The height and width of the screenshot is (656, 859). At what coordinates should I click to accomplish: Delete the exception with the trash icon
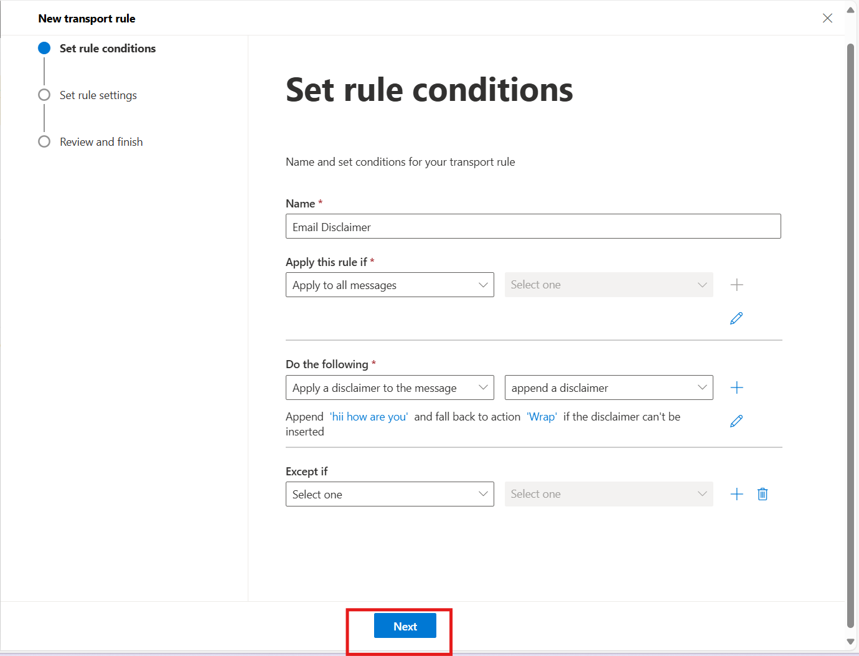click(x=763, y=494)
